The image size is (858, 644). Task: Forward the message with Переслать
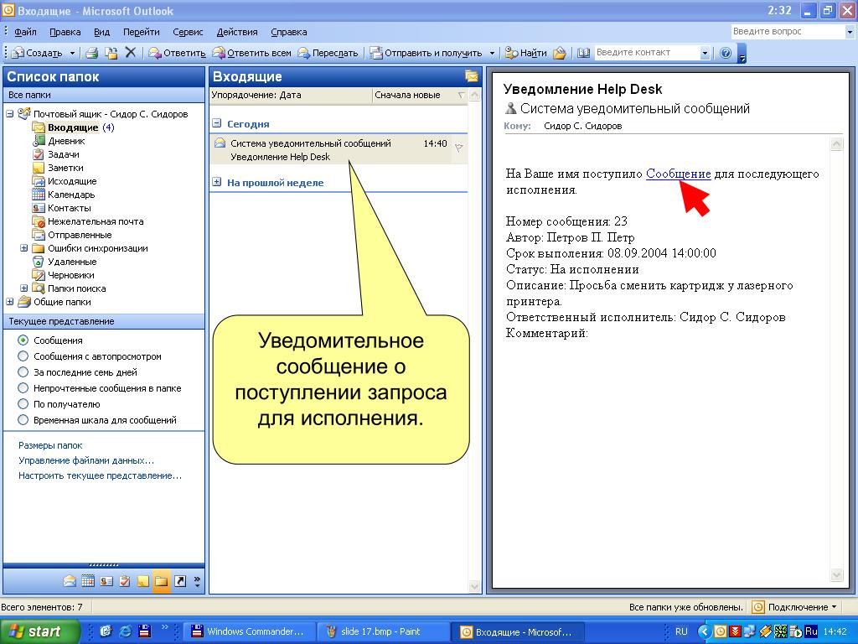pyautogui.click(x=328, y=53)
